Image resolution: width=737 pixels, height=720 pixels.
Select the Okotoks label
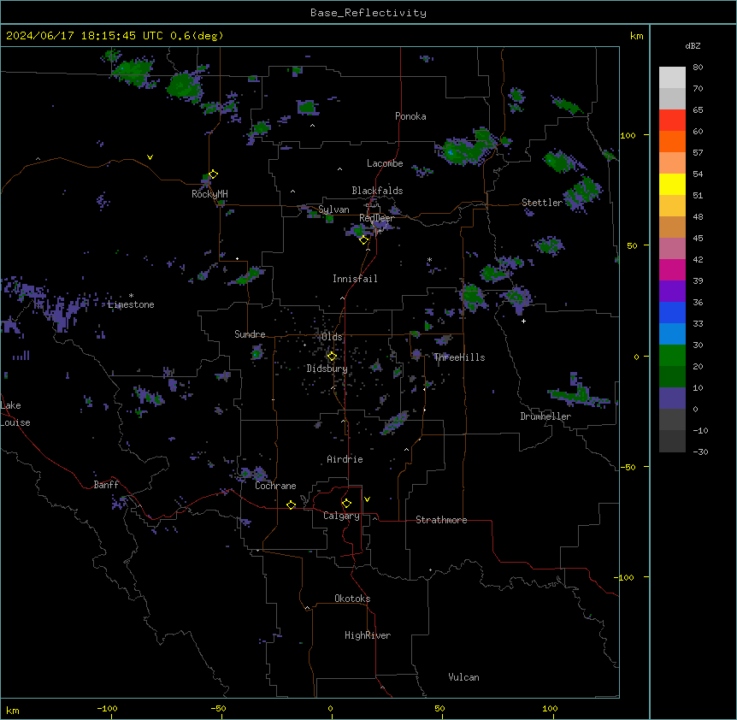(x=352, y=599)
